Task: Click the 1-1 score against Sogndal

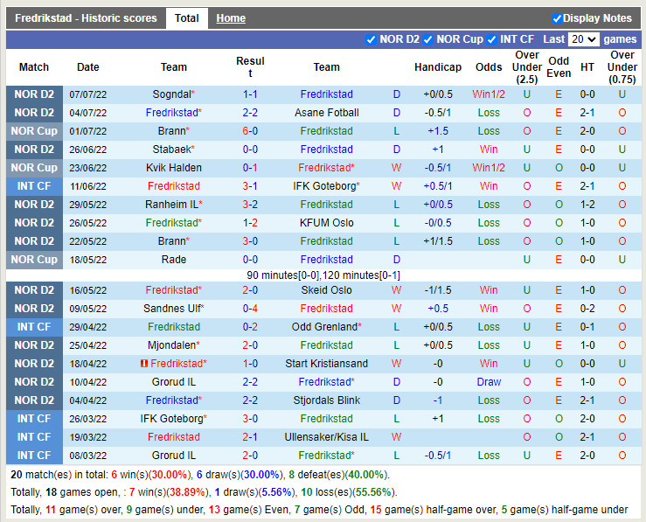Action: point(250,94)
